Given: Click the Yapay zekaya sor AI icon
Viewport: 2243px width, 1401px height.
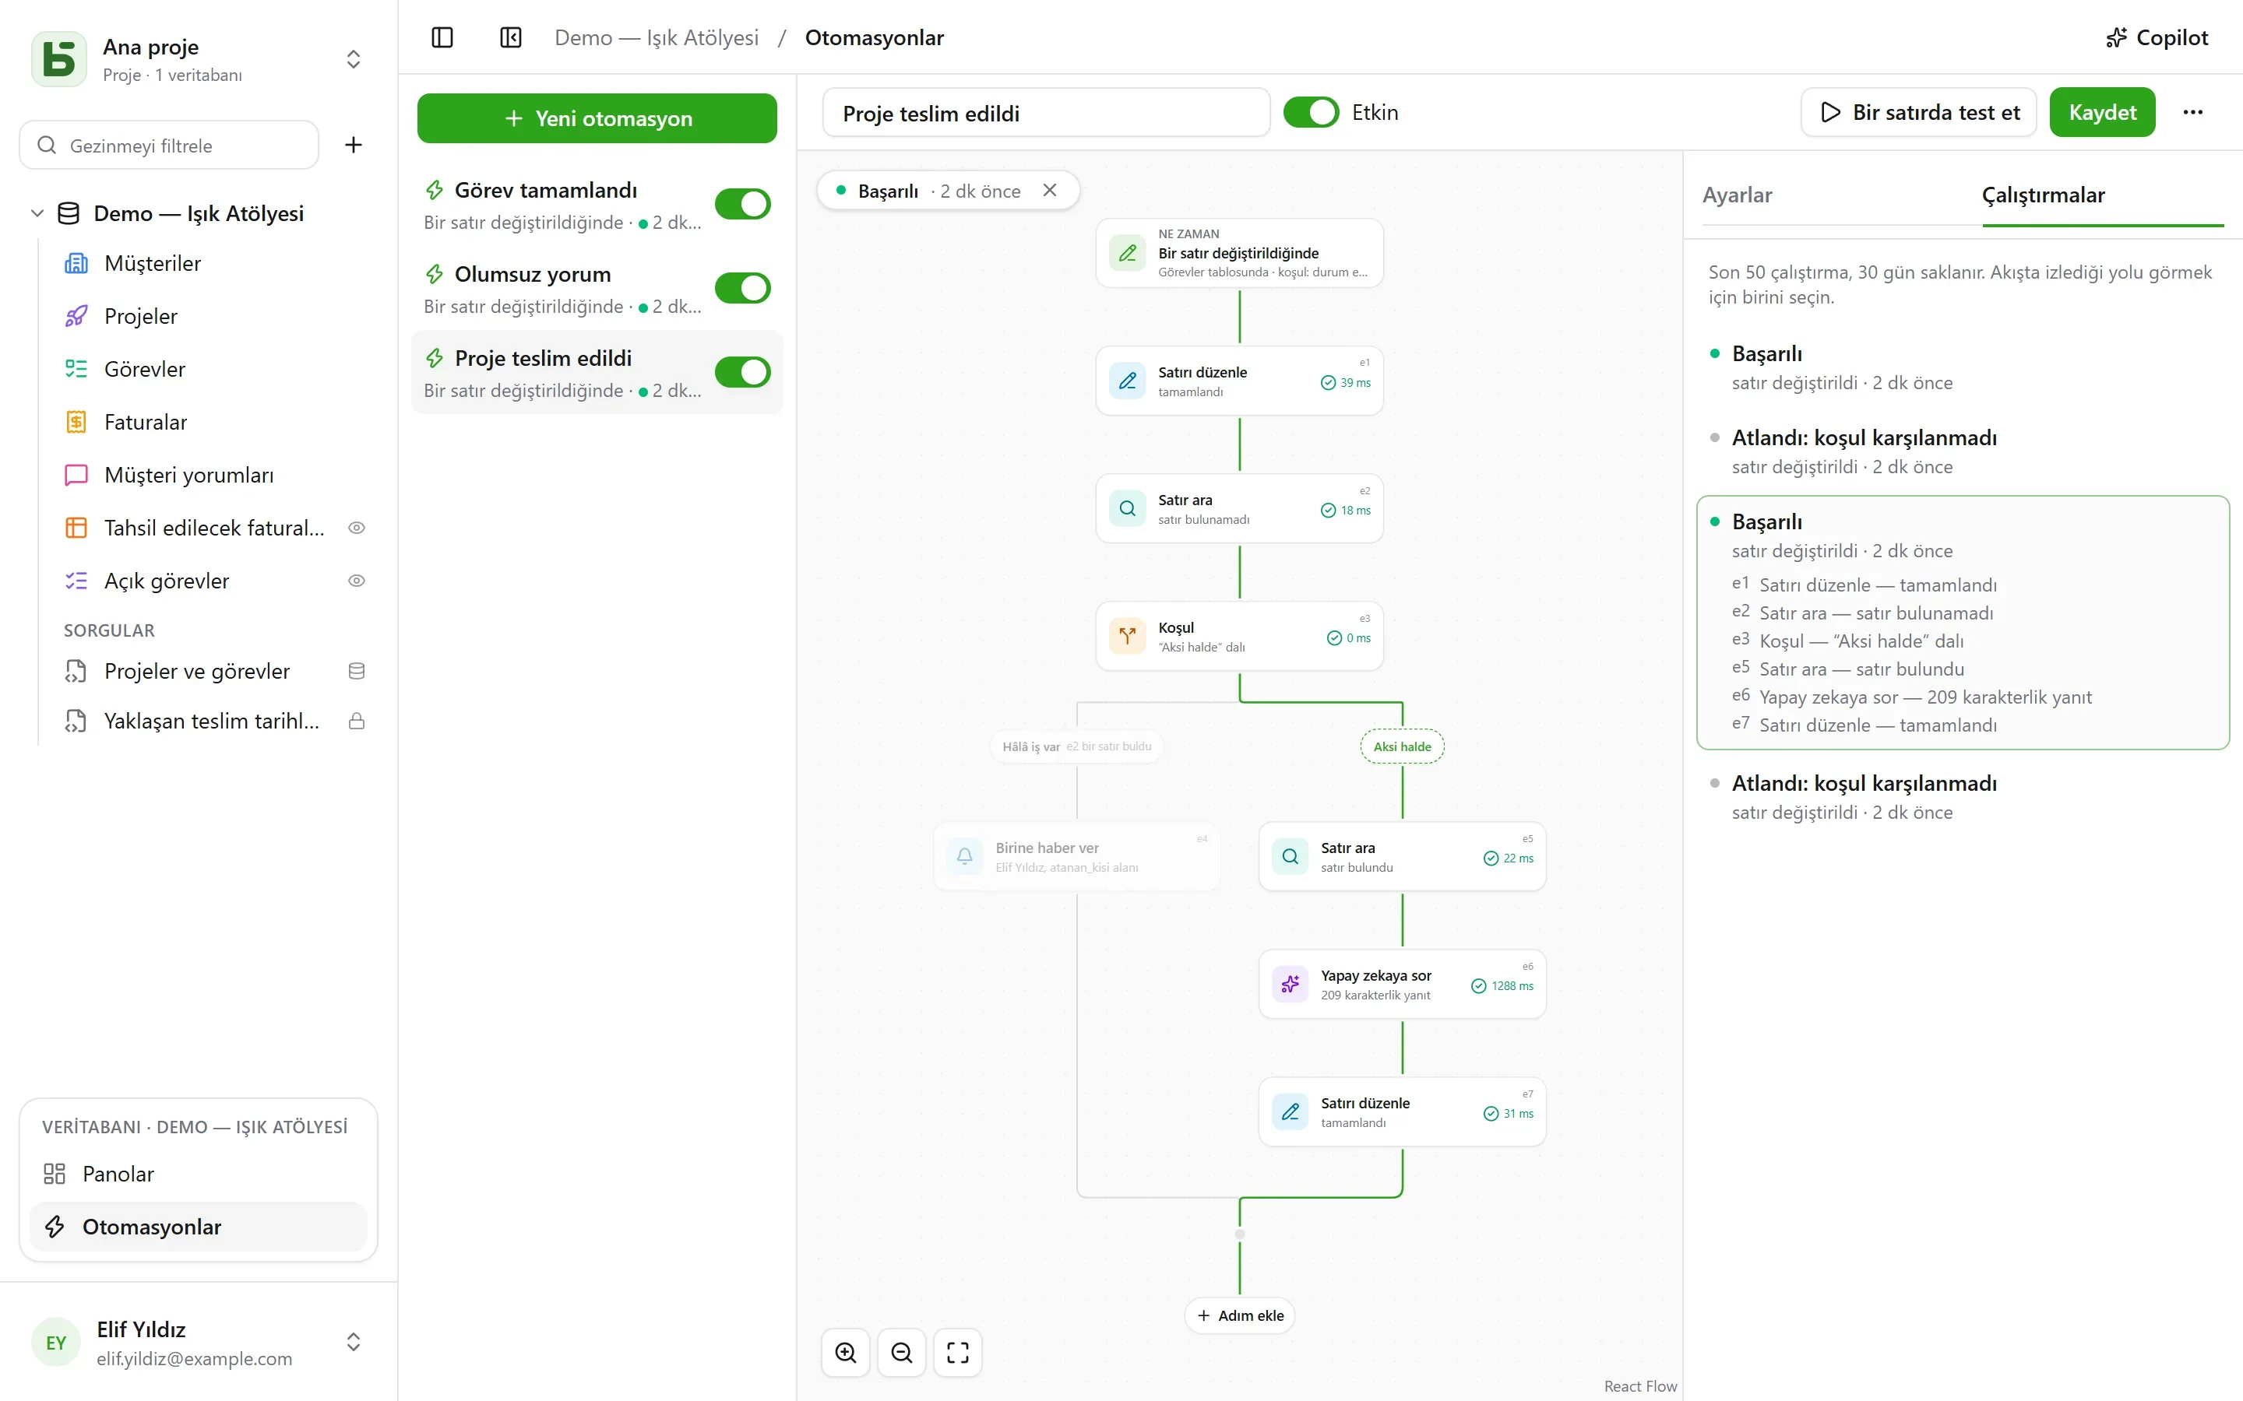Looking at the screenshot, I should click(1291, 984).
